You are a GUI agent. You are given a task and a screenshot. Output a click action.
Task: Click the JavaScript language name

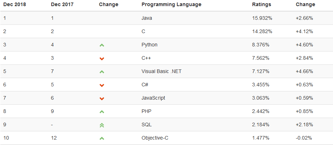[x=153, y=98]
